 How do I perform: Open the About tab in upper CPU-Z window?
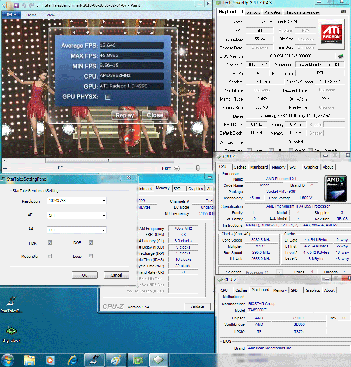tap(328, 167)
